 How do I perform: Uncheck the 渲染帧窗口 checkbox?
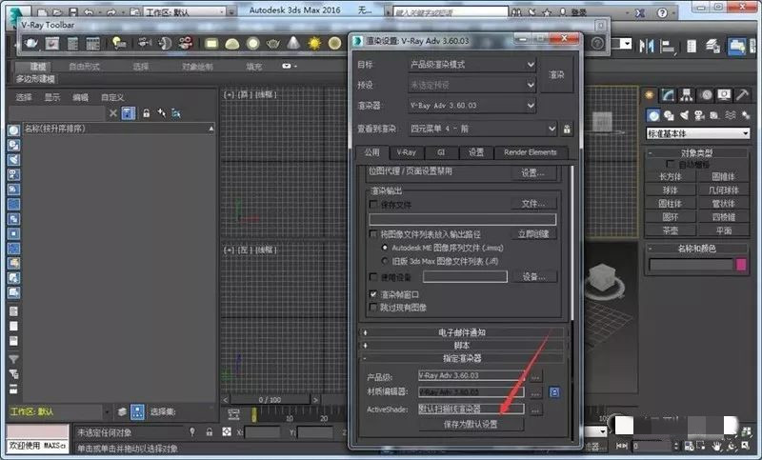(373, 294)
